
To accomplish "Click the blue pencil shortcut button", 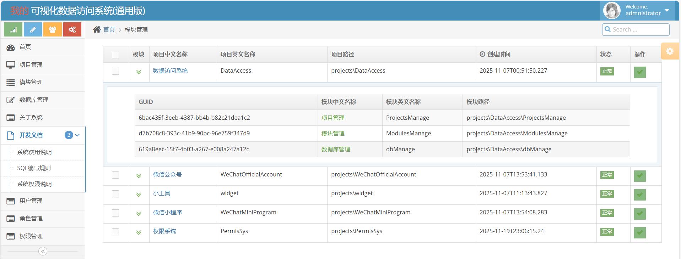I will click(x=33, y=29).
